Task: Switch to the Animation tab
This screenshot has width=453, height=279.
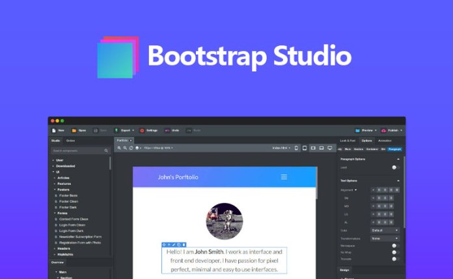Action: 385,141
